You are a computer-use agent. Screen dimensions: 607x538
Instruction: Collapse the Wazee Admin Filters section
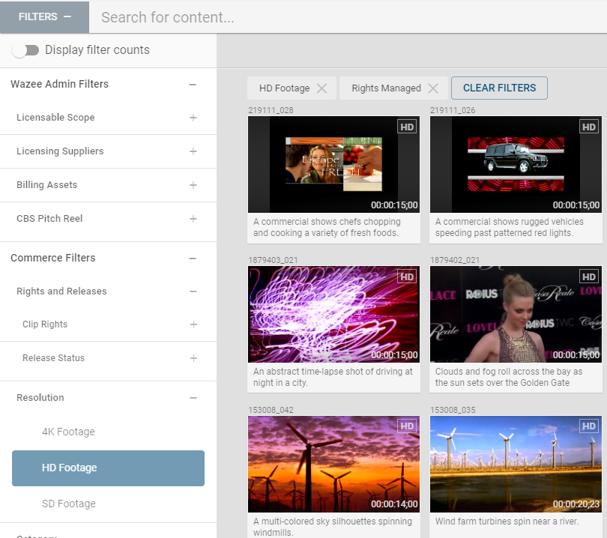coord(193,85)
